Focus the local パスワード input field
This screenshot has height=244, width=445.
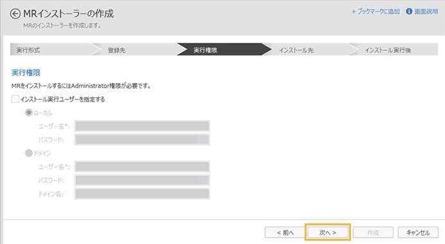click(142, 140)
